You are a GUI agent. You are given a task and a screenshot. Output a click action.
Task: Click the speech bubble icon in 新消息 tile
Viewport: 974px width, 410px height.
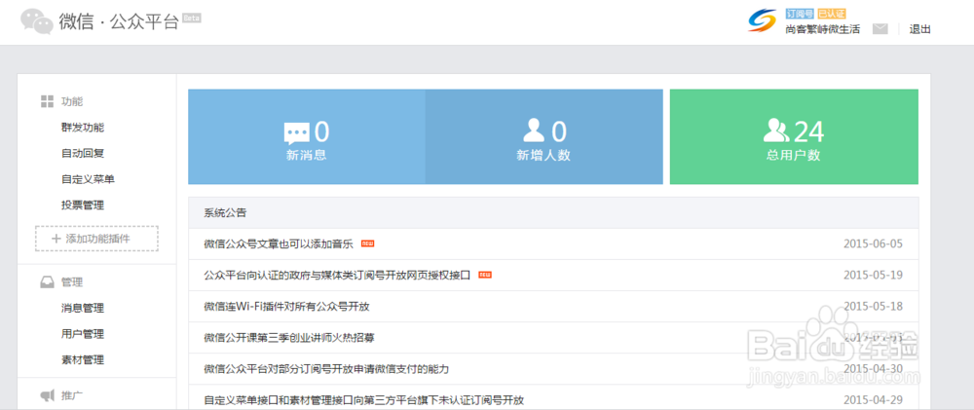tap(296, 133)
